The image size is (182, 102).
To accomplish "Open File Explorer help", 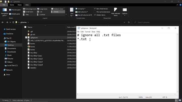I will tap(180, 5).
